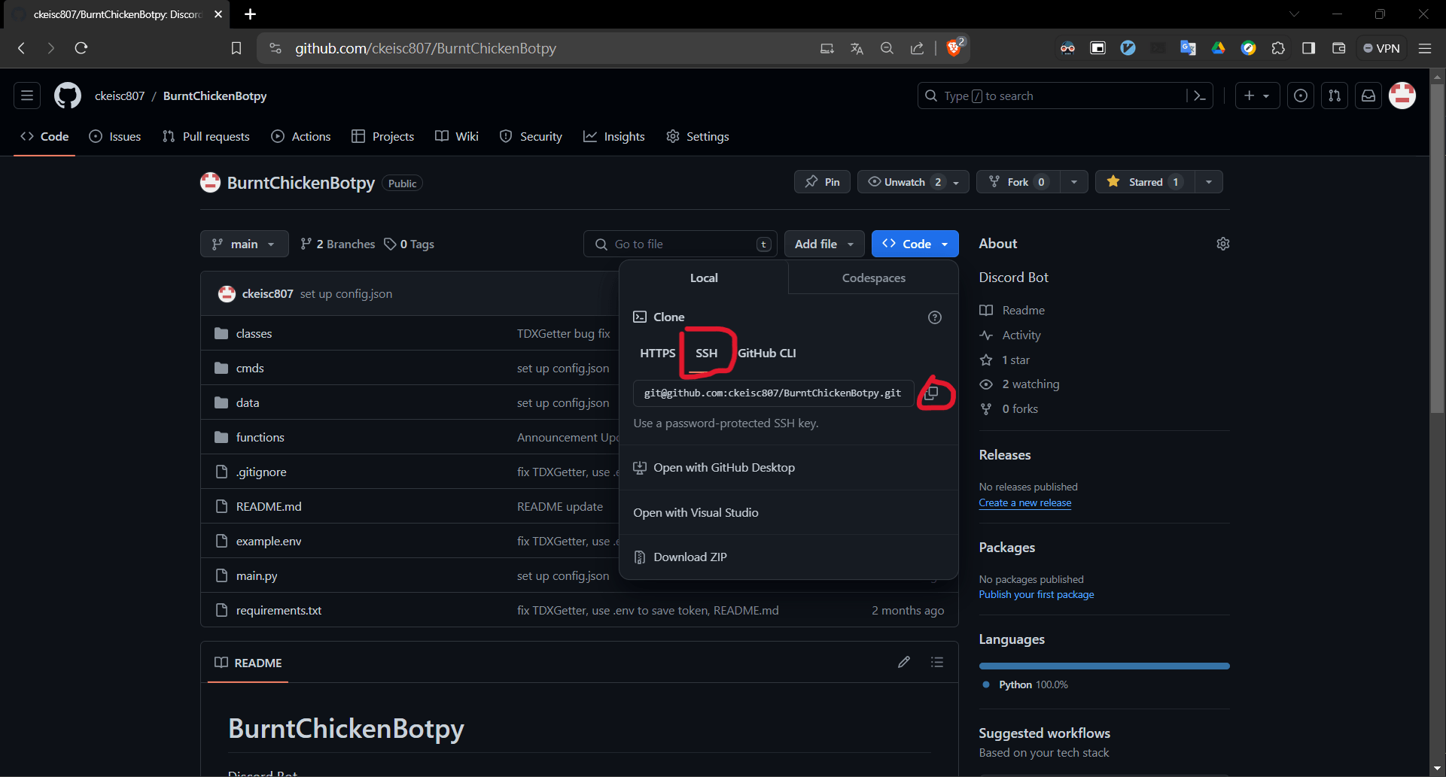The height and width of the screenshot is (777, 1446).
Task: Open the command palette icon
Action: click(1200, 96)
